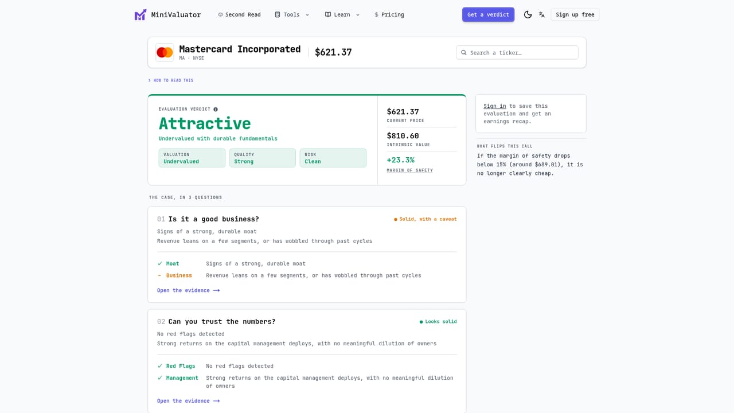This screenshot has width=734, height=413.
Task: Click the Sign up free button
Action: pos(575,15)
